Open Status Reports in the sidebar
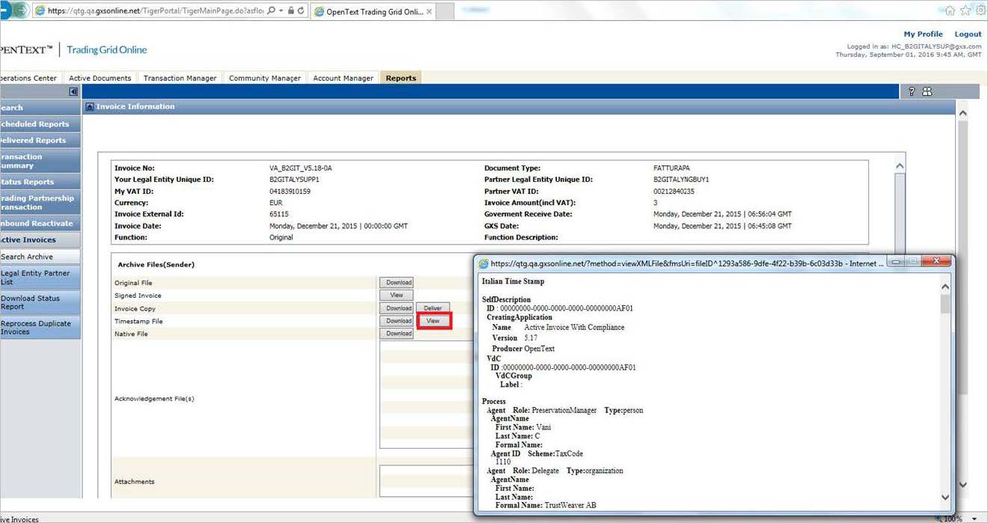The height and width of the screenshot is (523, 988). [x=40, y=182]
